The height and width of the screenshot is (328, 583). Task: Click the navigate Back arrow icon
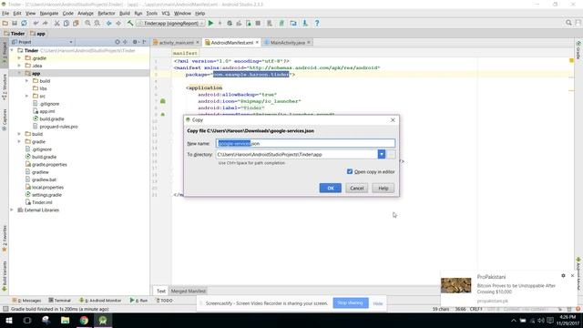[109, 23]
